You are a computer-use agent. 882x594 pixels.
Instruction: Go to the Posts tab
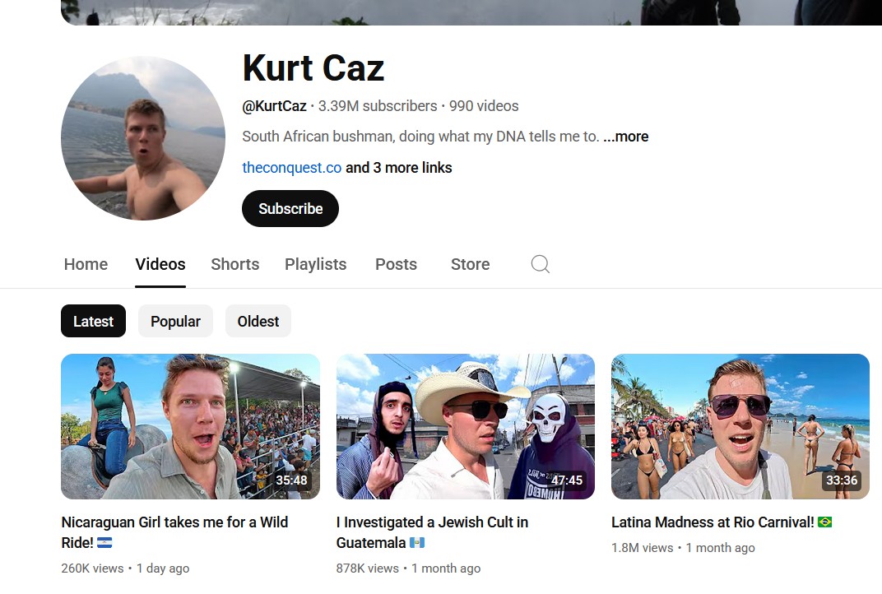point(396,264)
